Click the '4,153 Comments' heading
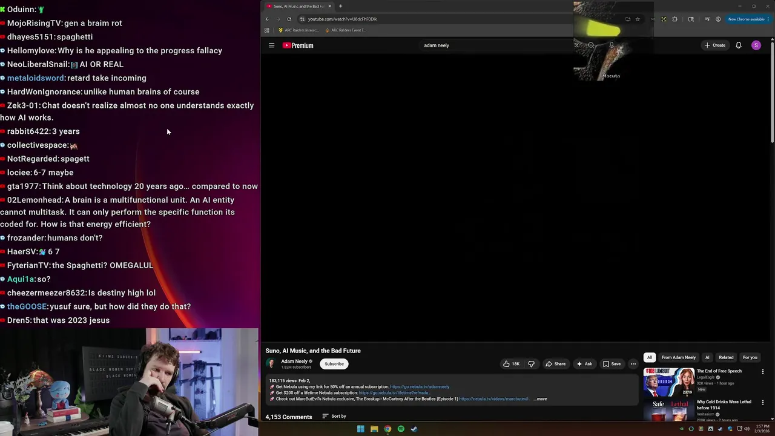Viewport: 775px width, 436px height. (x=289, y=417)
